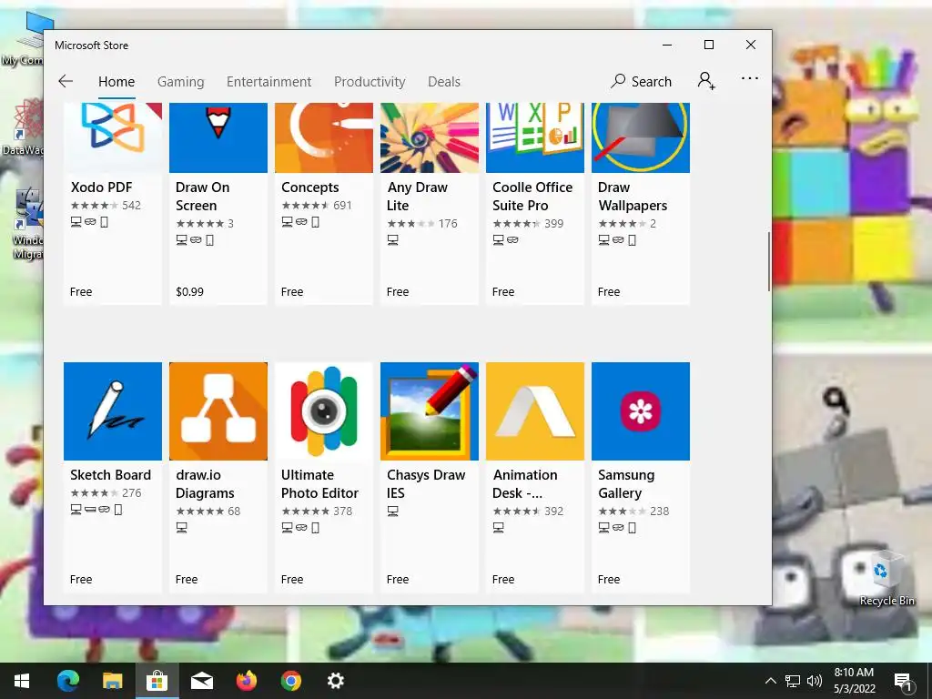Viewport: 932px width, 699px height.
Task: Click the Store window vertical scrollbar thumb
Action: (x=768, y=261)
